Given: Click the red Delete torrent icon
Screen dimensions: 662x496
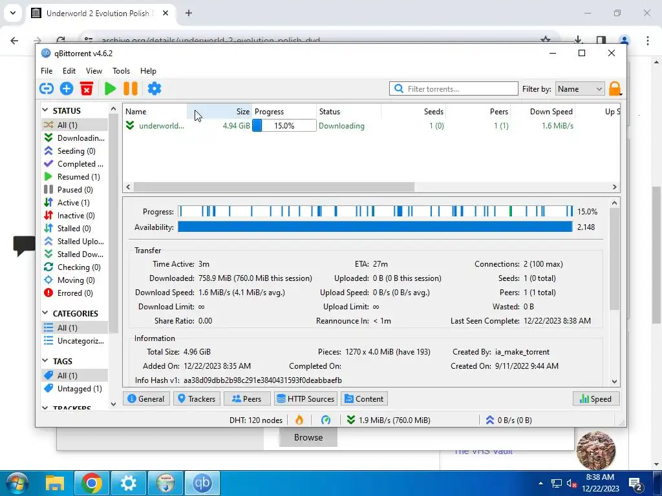Looking at the screenshot, I should [87, 88].
